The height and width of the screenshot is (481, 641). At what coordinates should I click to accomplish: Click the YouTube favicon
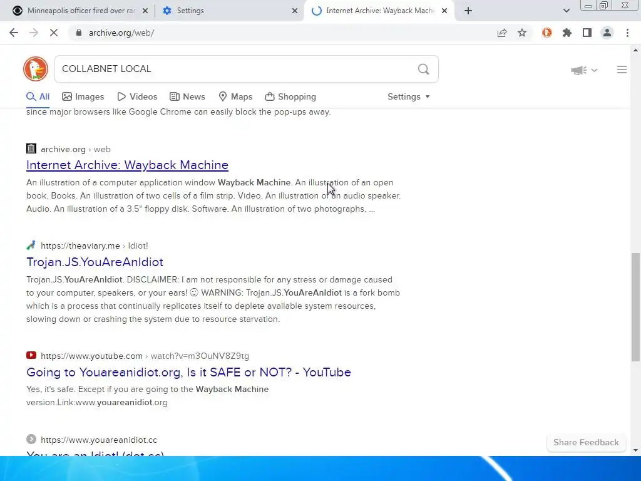[31, 355]
